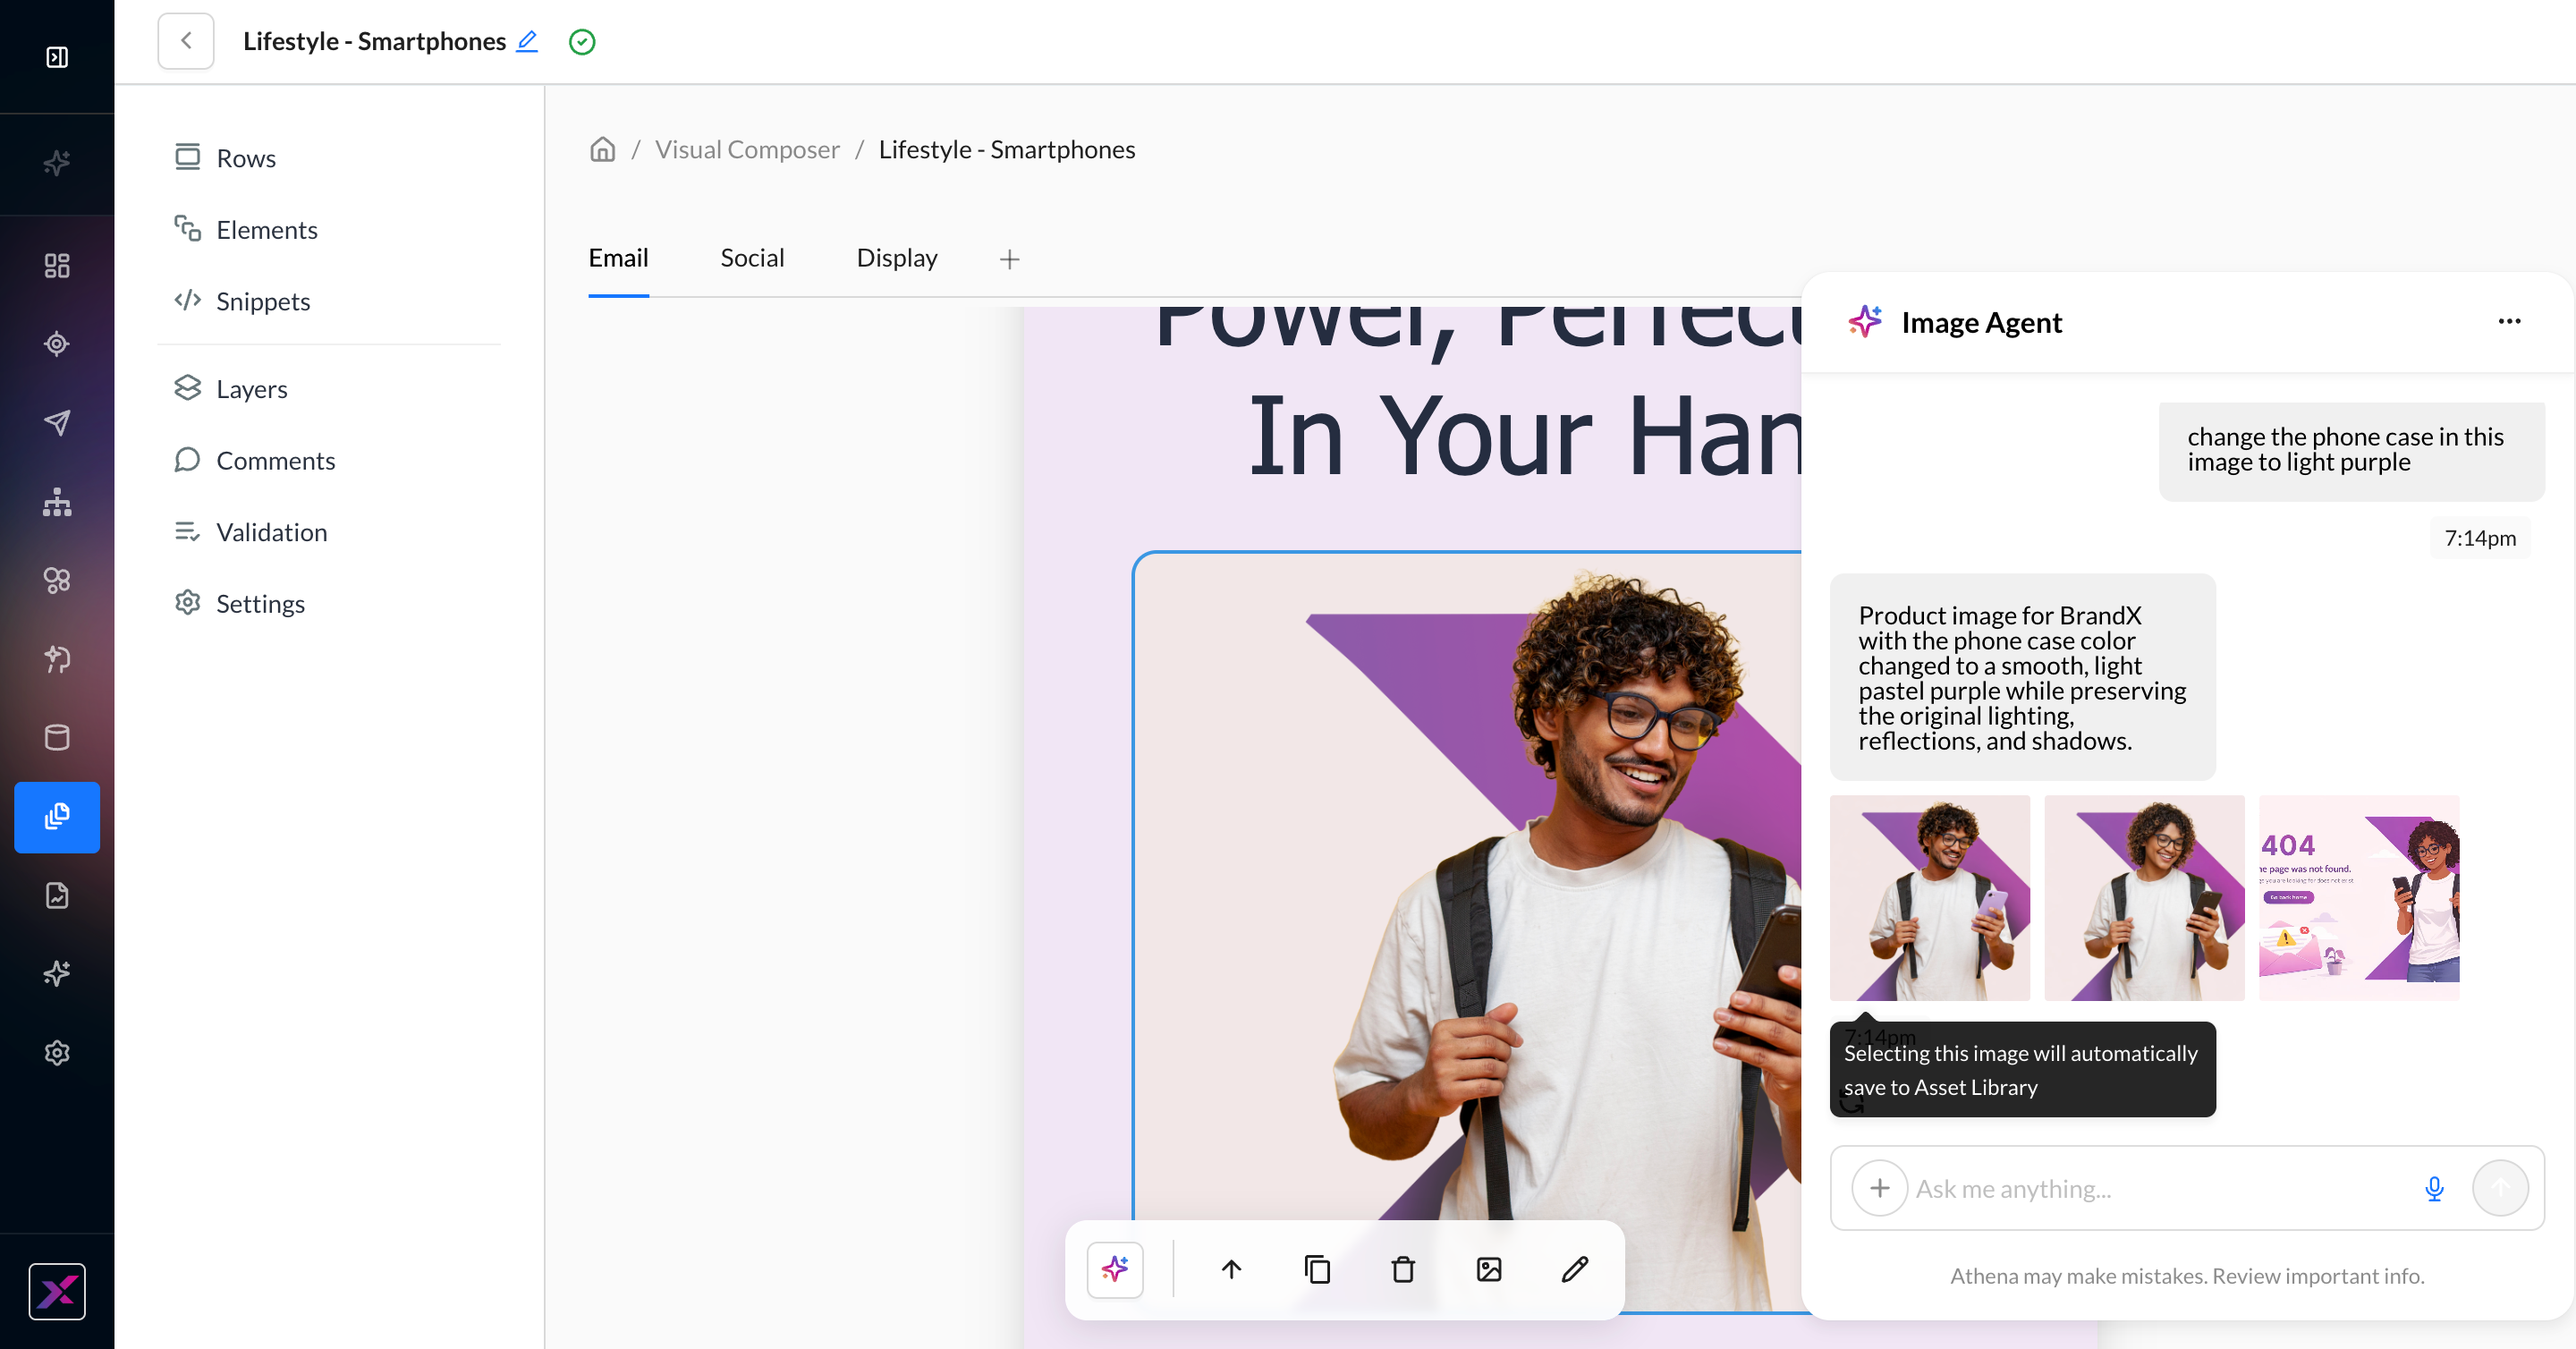Add a new channel tab with plus
The width and height of the screenshot is (2576, 1349).
[x=1010, y=259]
